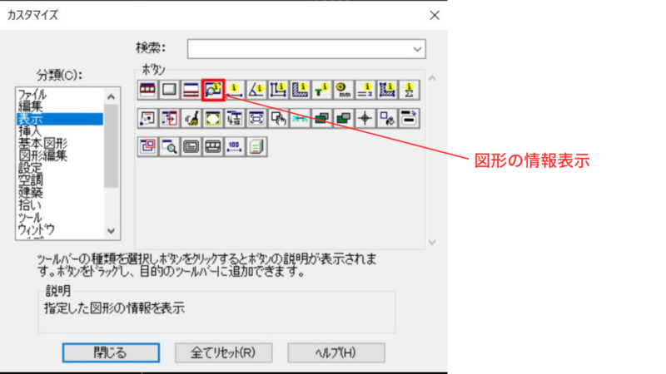Click the toolbar icon with red blocks
This screenshot has width=666, height=374.
[x=147, y=90]
